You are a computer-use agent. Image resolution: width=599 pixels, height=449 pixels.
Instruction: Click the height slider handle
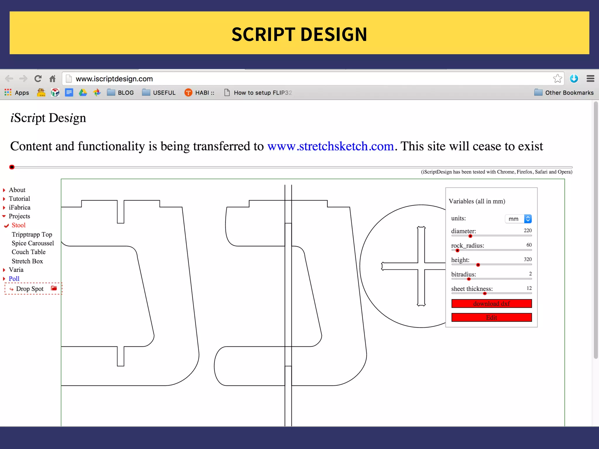tap(478, 265)
